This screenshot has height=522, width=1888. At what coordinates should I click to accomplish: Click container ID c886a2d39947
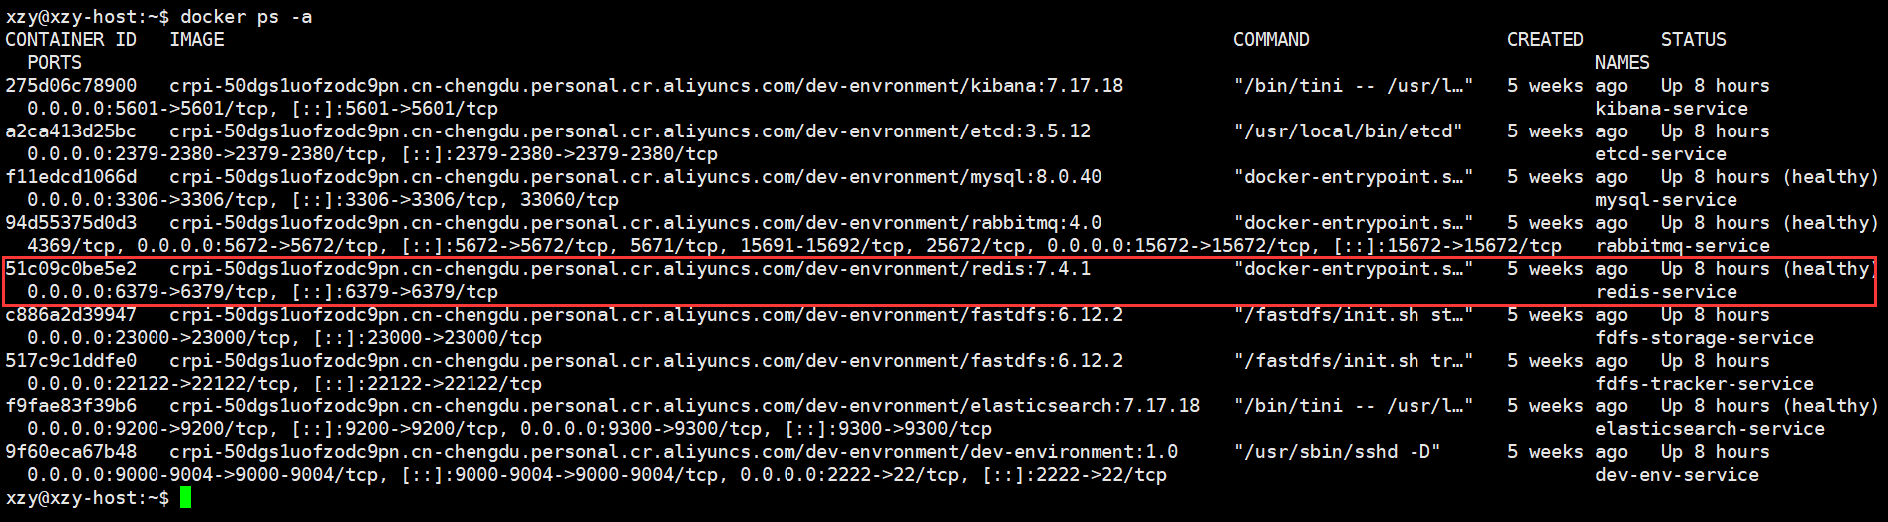click(x=71, y=315)
